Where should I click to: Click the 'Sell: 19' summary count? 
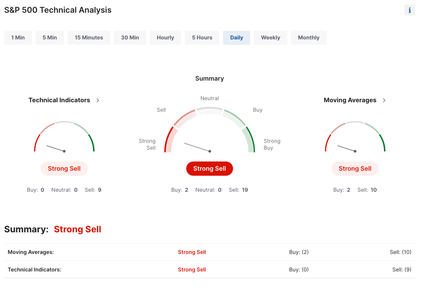(x=238, y=190)
